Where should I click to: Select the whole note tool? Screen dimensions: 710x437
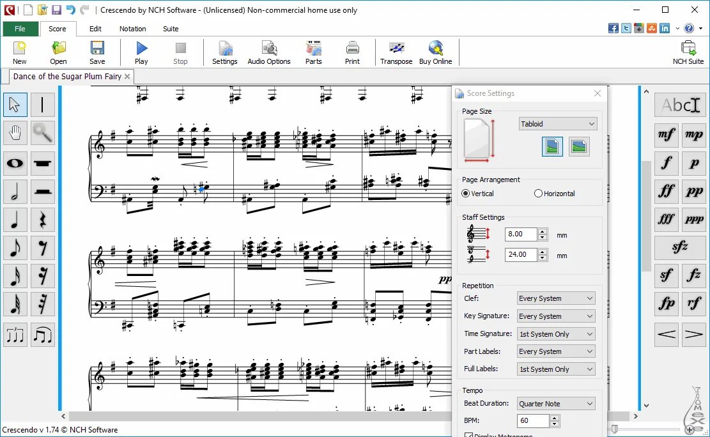tap(15, 164)
